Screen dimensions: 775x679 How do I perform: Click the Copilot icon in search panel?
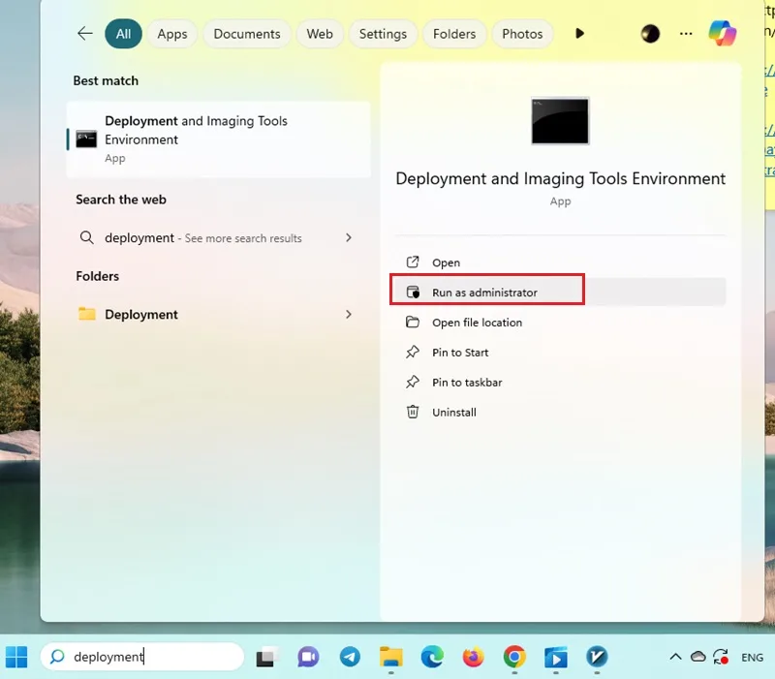[722, 34]
